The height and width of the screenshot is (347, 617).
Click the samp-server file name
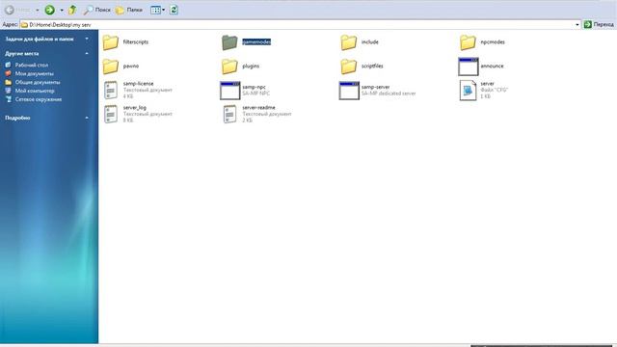375,87
